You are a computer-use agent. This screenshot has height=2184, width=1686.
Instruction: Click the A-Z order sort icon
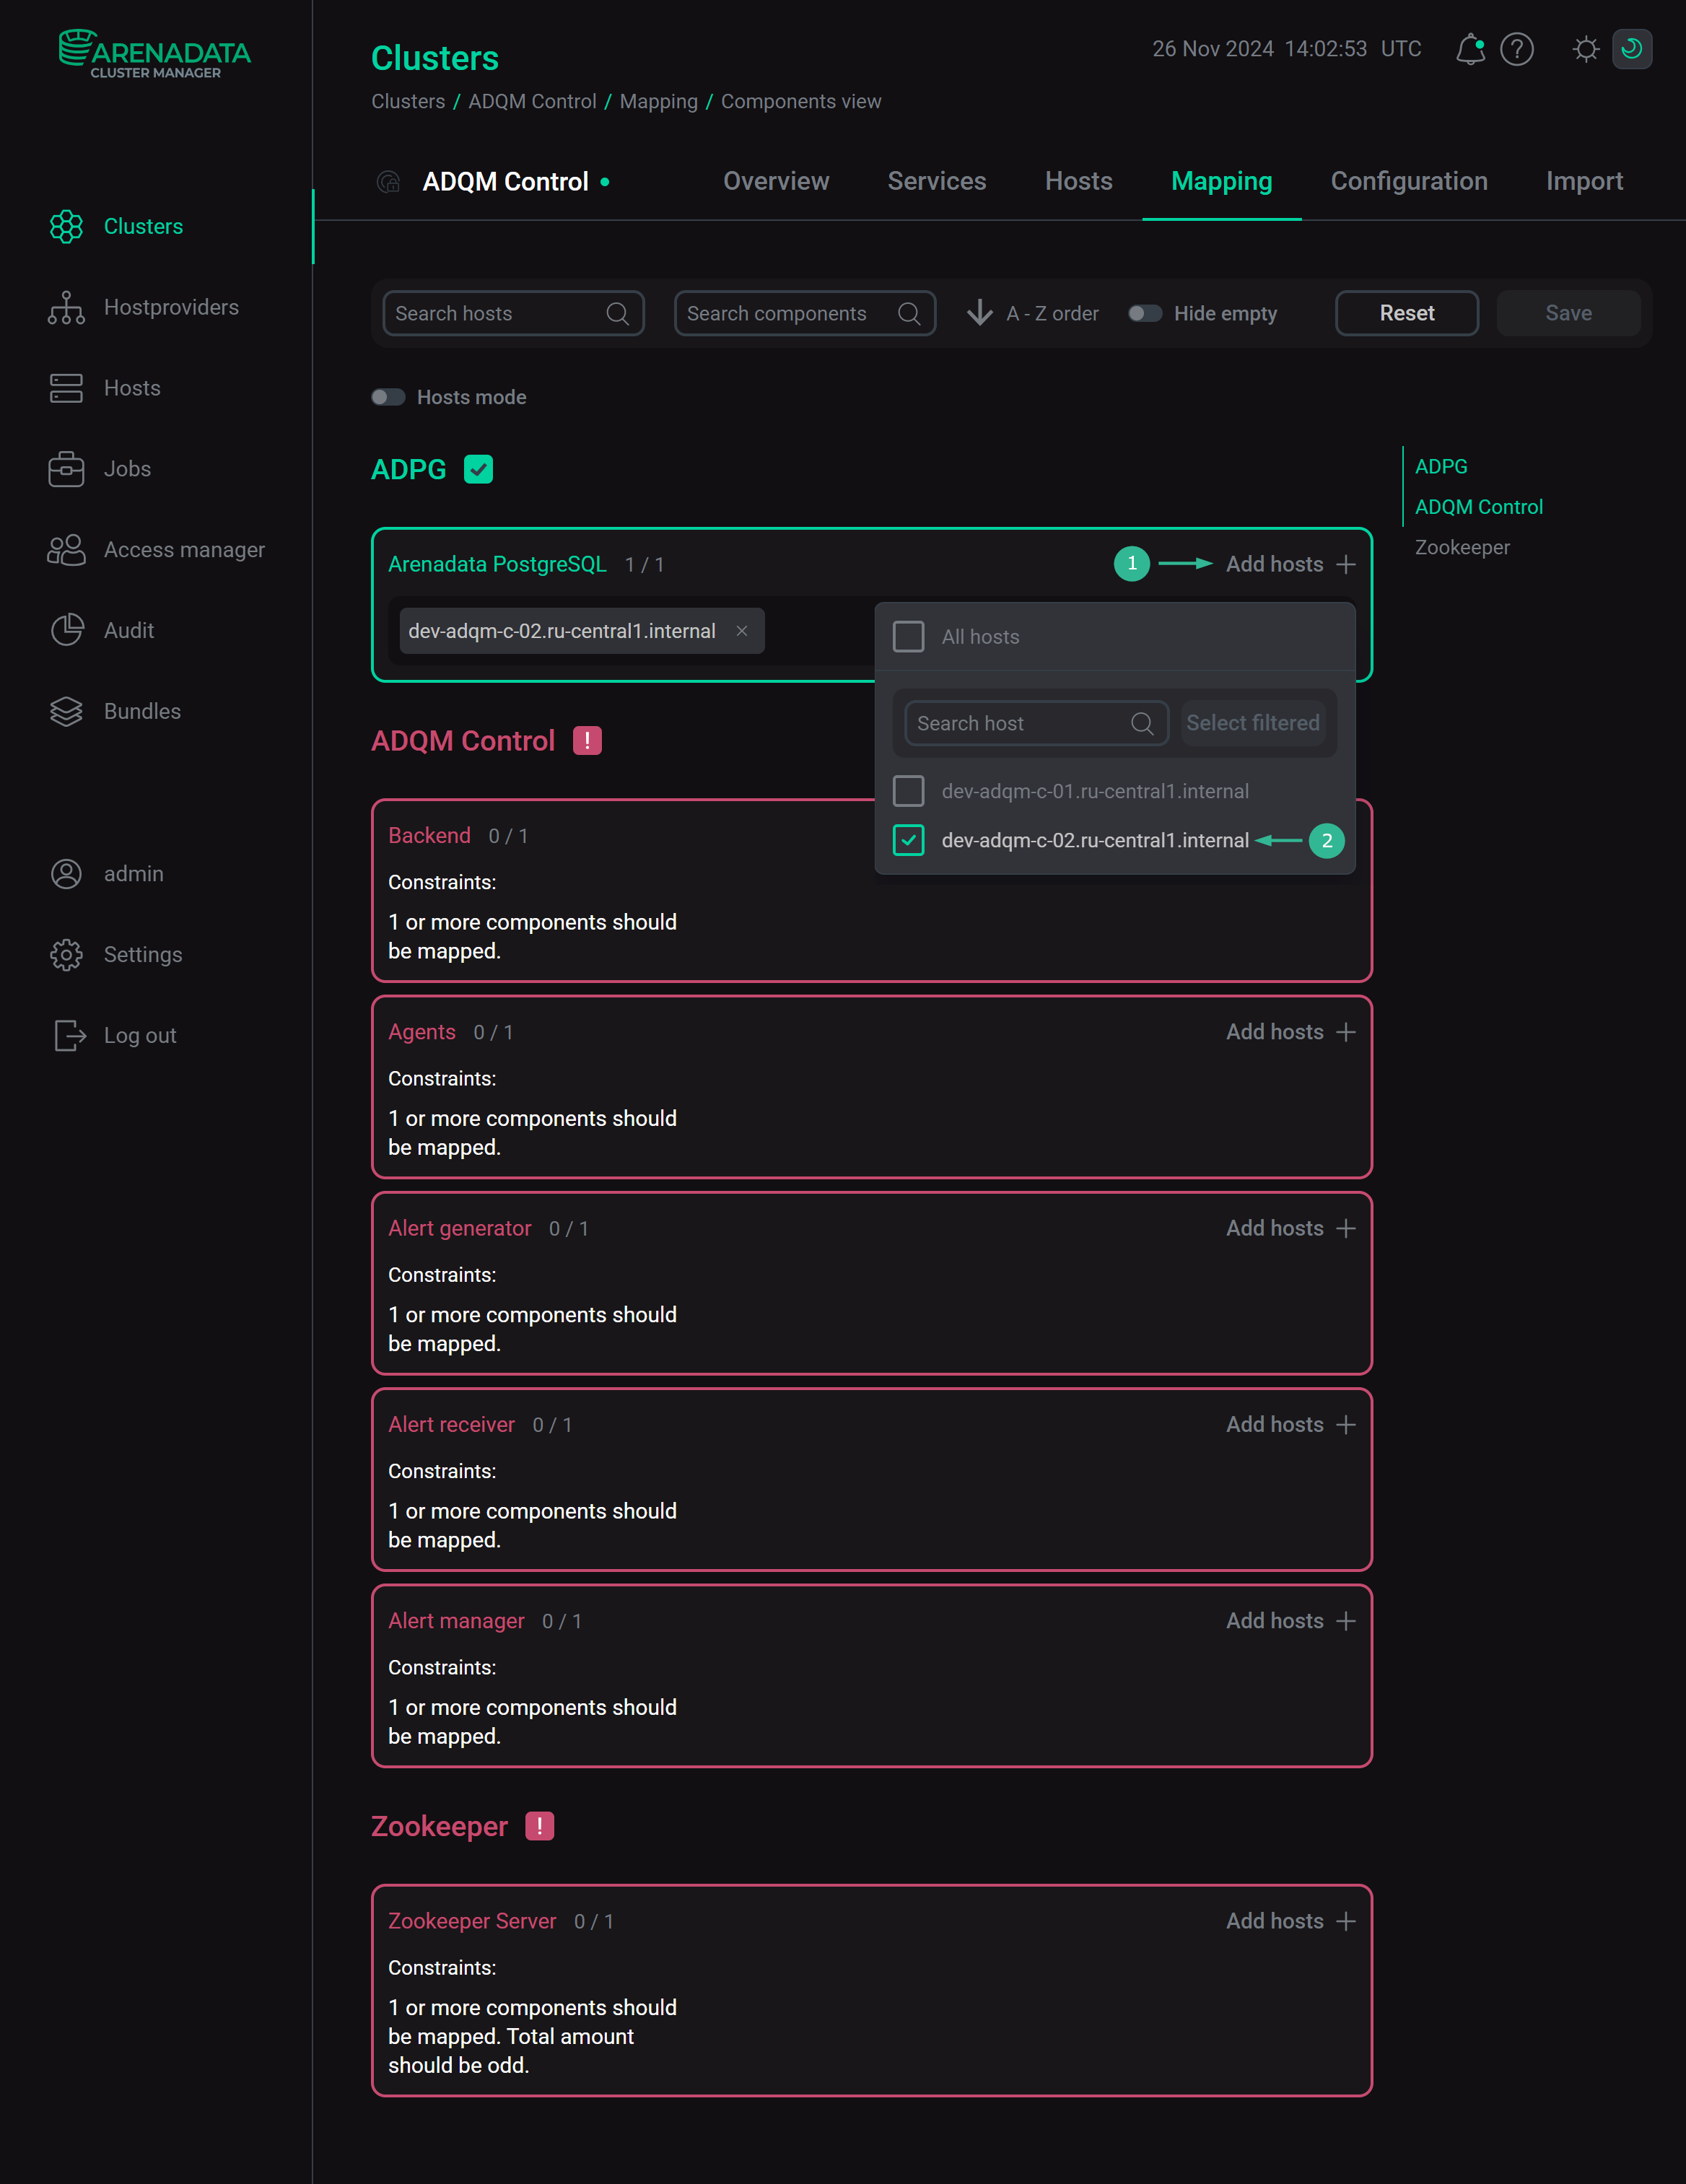(978, 313)
